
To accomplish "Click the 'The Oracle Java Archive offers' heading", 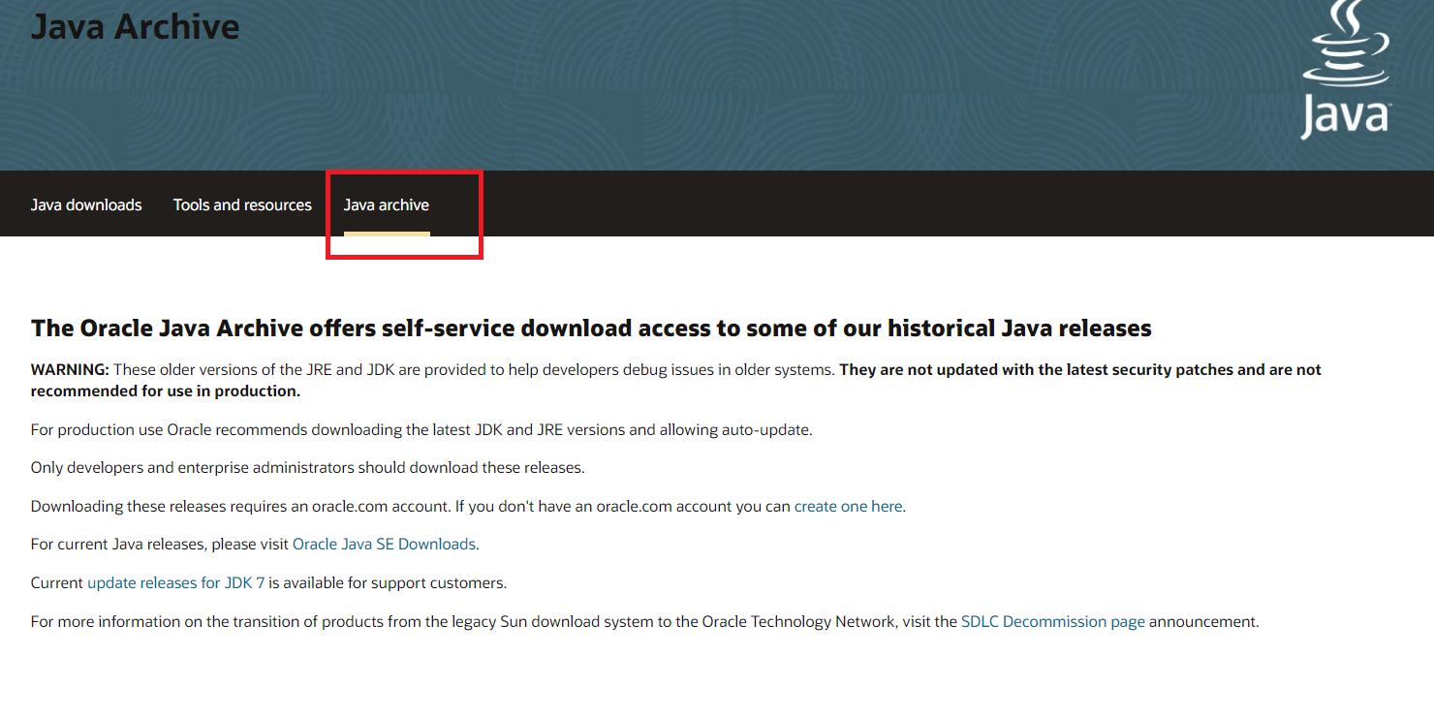I will pyautogui.click(x=591, y=328).
